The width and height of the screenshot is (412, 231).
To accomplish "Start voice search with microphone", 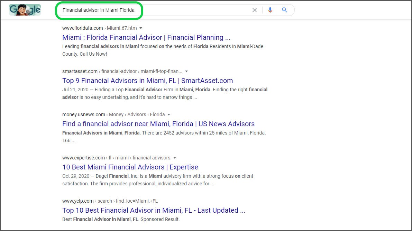I will pos(270,10).
